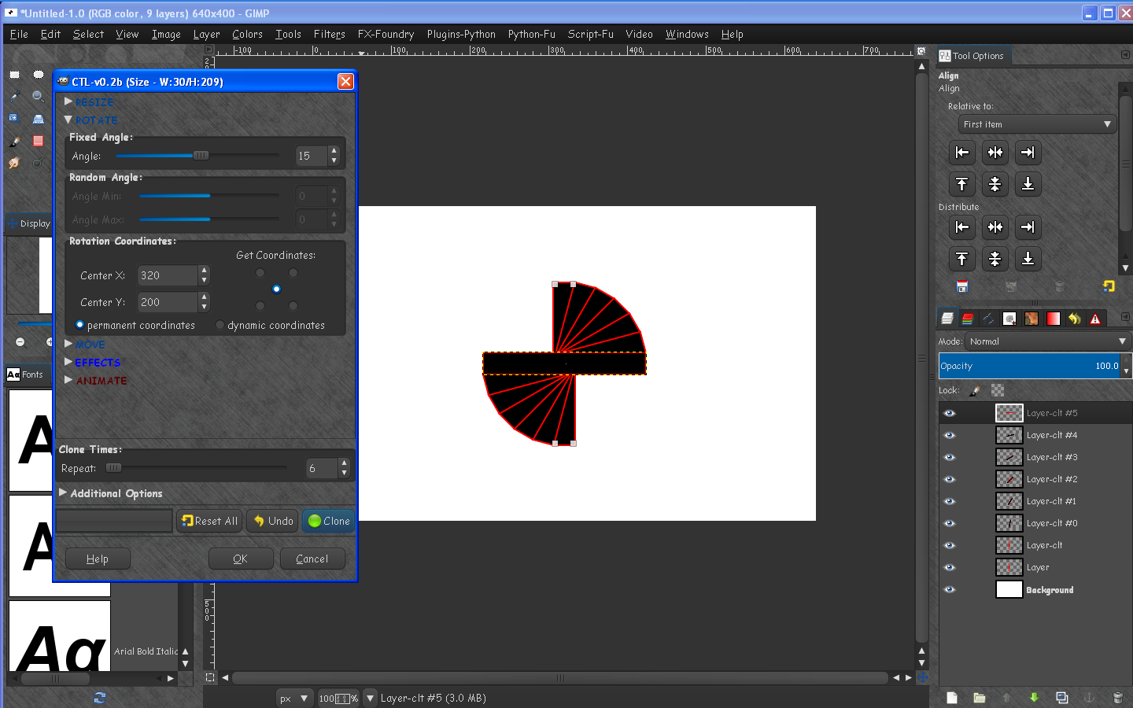The height and width of the screenshot is (708, 1133).
Task: Align top edge in Align section
Action: (962, 184)
